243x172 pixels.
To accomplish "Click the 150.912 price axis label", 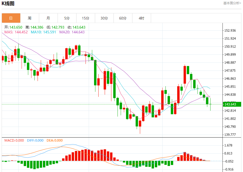I will [x=230, y=46].
